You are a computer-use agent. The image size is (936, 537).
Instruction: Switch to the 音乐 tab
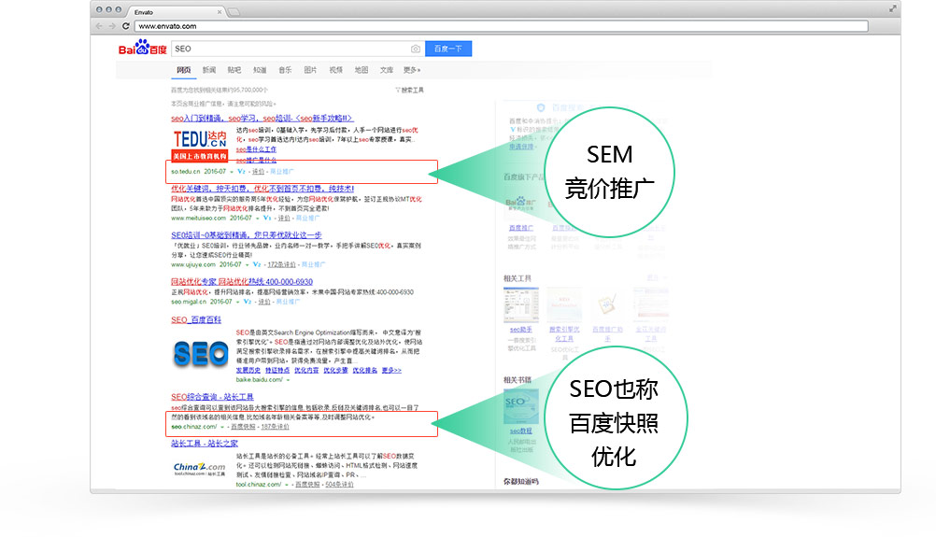pyautogui.click(x=285, y=70)
